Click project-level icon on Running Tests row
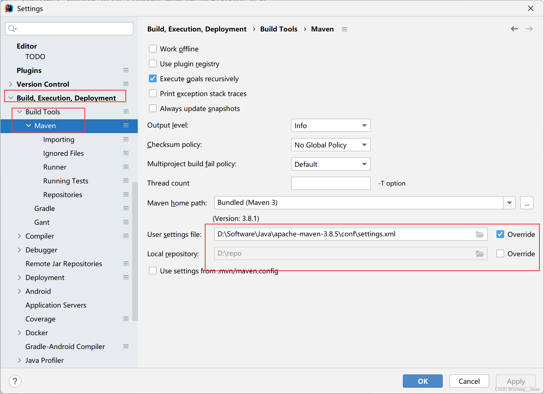Screen dimensions: 544x394 (x=126, y=181)
